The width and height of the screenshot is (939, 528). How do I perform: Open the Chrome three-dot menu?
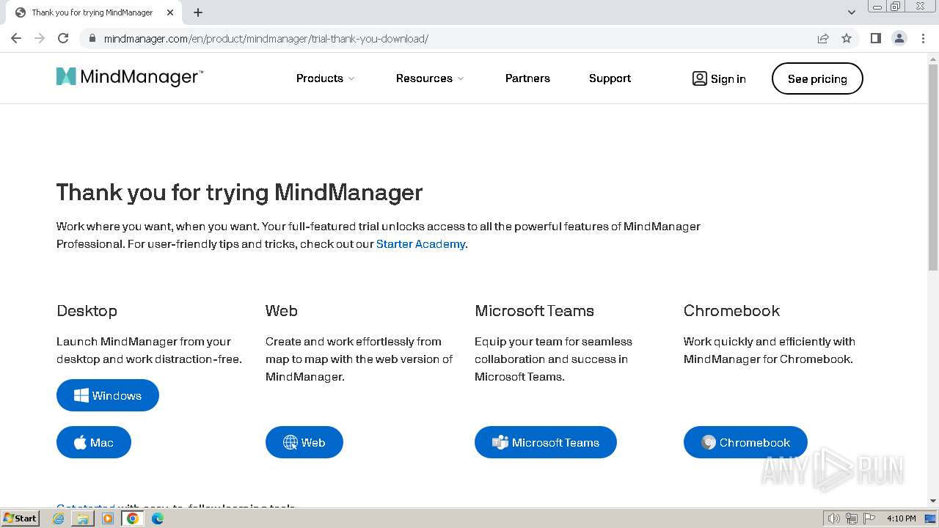pos(923,38)
